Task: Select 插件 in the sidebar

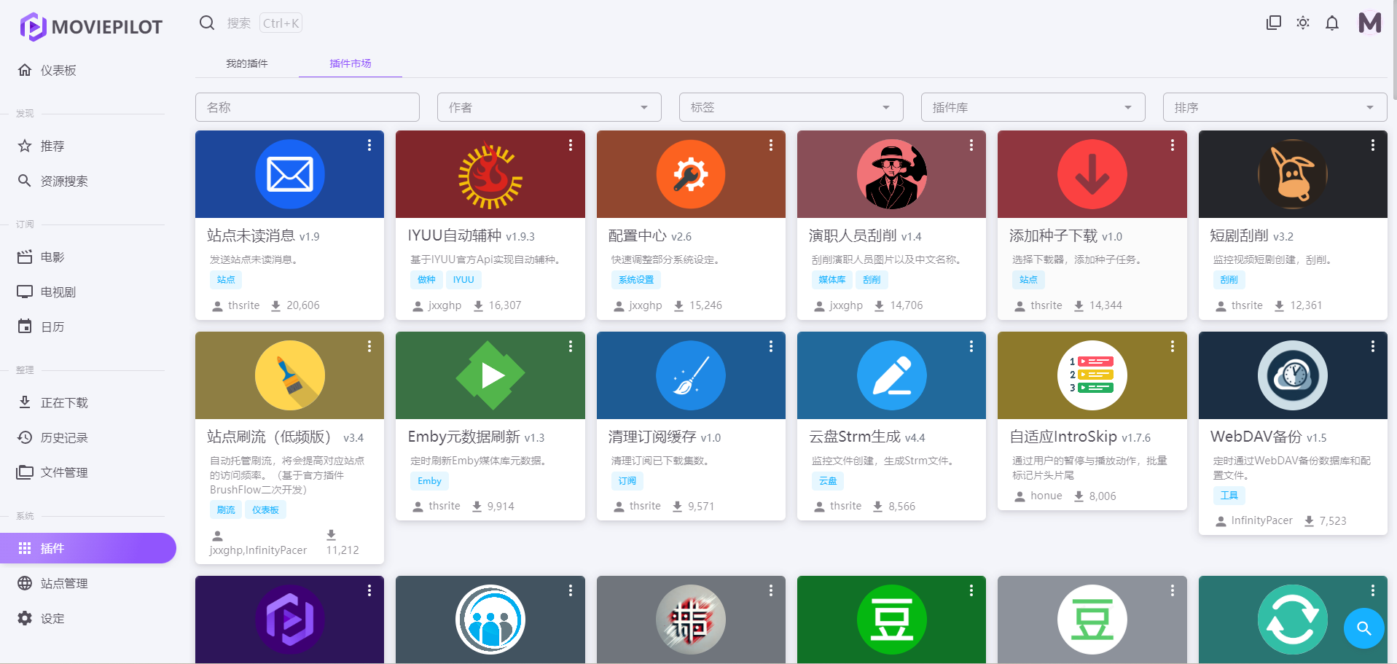Action: tap(88, 548)
